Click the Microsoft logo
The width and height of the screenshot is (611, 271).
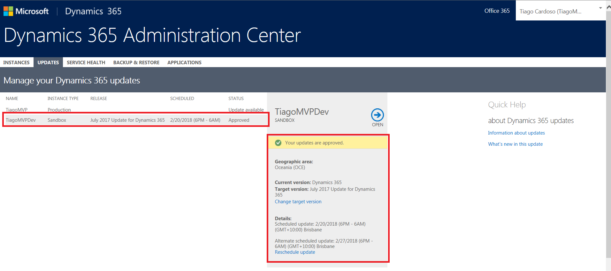click(26, 11)
